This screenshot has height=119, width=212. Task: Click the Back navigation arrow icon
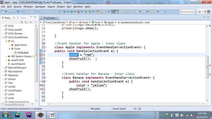point(154,12)
